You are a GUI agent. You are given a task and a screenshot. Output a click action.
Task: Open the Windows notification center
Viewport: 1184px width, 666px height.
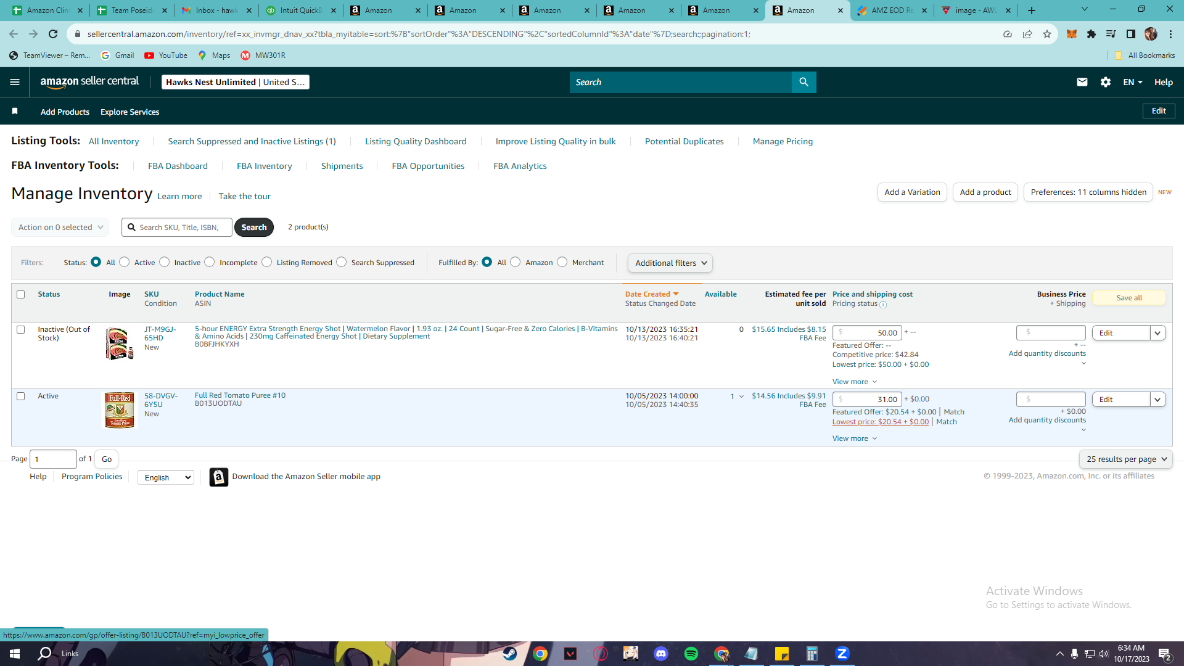click(x=1165, y=654)
